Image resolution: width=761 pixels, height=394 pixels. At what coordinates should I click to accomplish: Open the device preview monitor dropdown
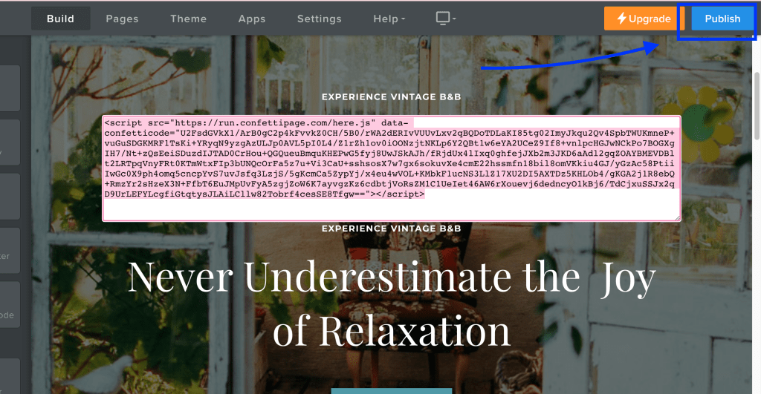[446, 19]
